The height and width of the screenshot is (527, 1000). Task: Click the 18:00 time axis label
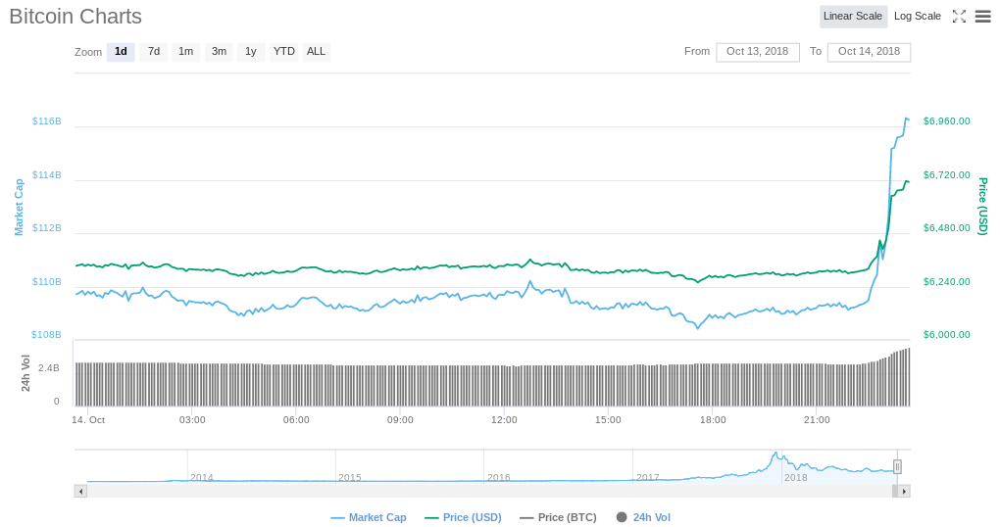click(713, 420)
